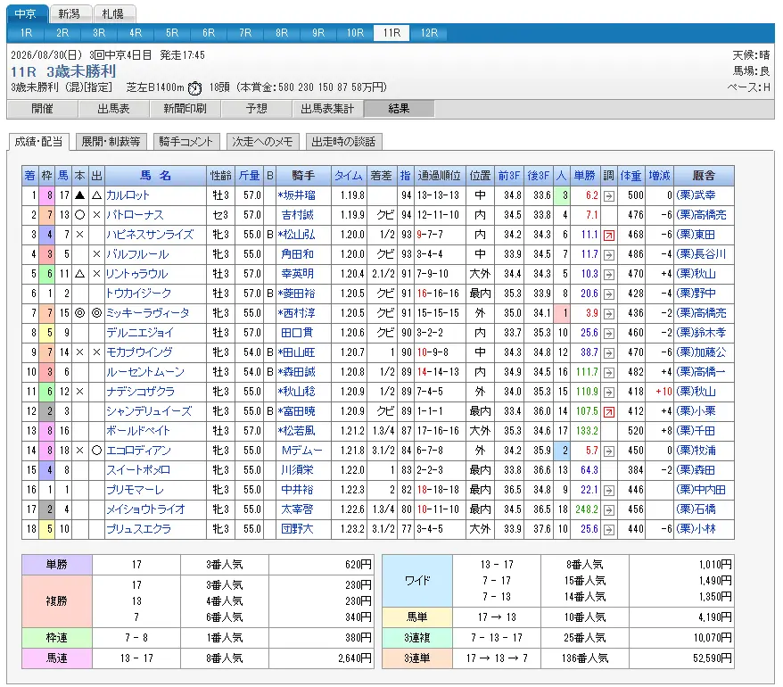
Task: Open jockey link 坂井瑠
Action: (x=300, y=196)
